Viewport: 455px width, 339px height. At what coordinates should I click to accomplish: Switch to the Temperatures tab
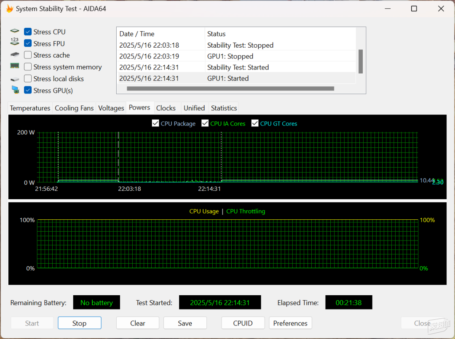(30, 108)
